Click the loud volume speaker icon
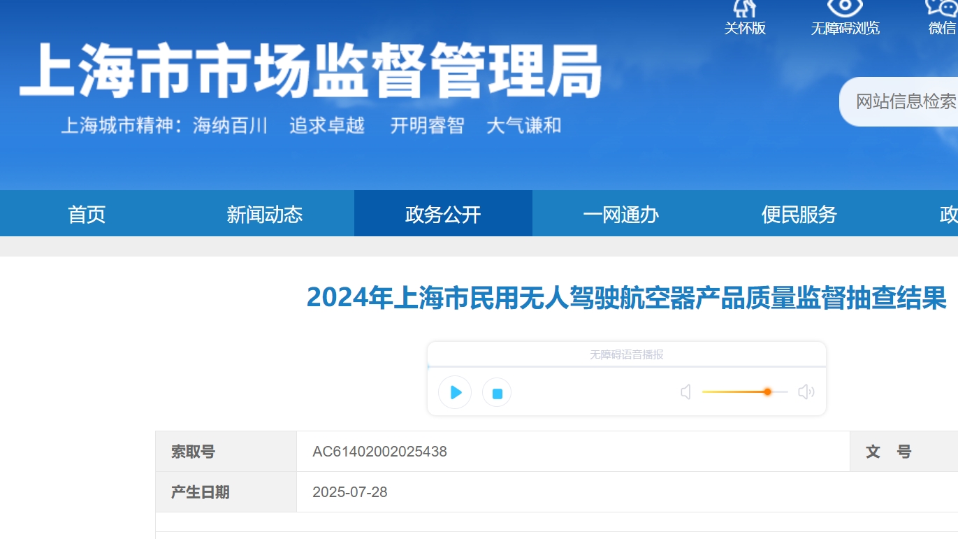 point(806,392)
